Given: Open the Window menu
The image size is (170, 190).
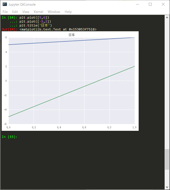Looking at the screenshot, I should point(54,12).
